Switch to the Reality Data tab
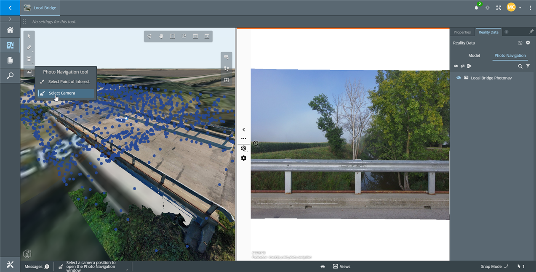Screen dimensions: 536x272 tap(488, 32)
